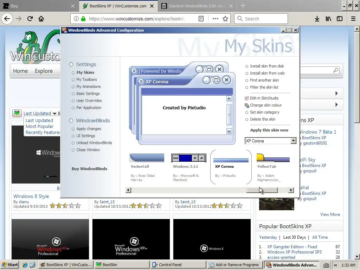Open Firefox downloads arrow icon
This screenshot has height=270, width=360.
pos(317,19)
